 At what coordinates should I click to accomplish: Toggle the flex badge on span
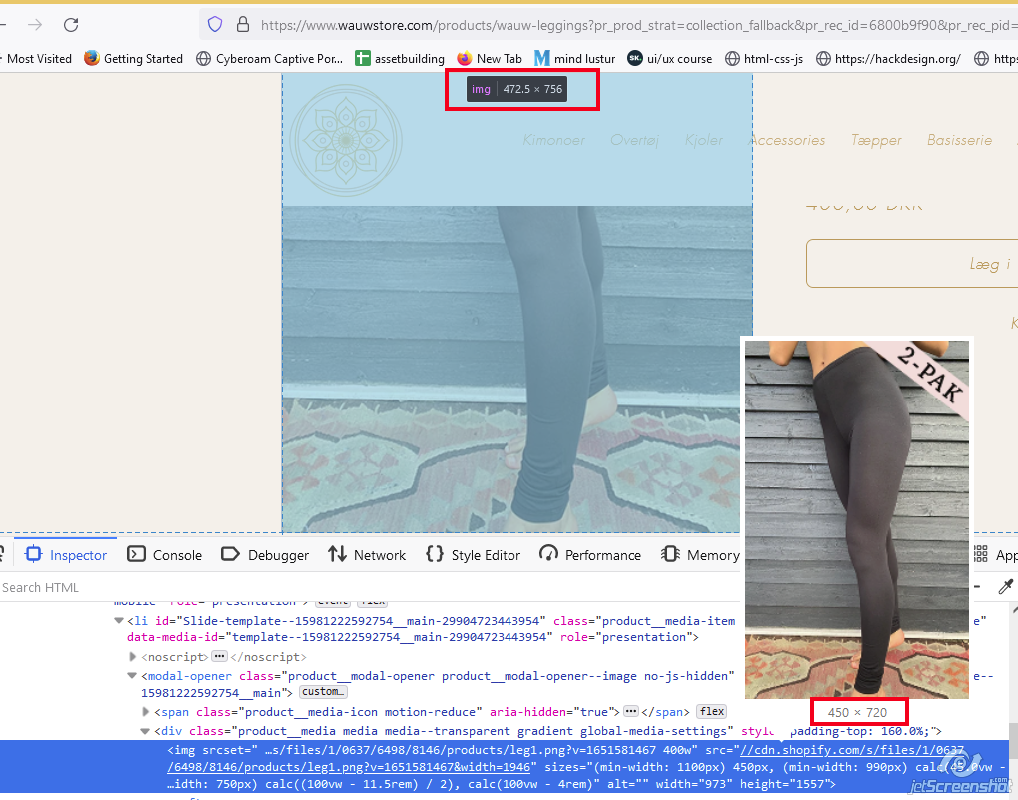coord(712,712)
